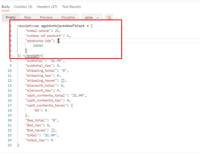Click the "total_tax" key on line 24
200x156 pixels.
36,140
